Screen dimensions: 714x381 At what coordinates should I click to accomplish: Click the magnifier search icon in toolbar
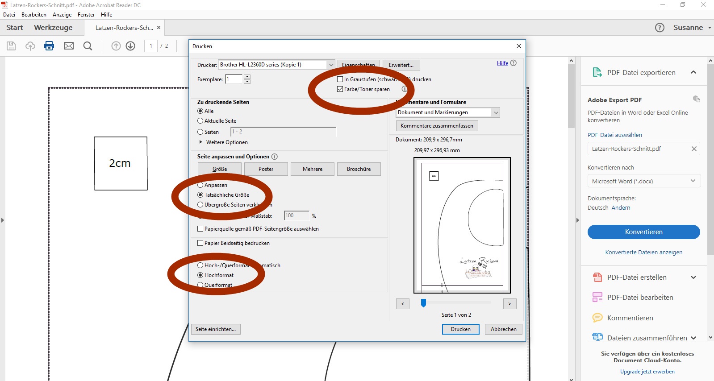click(x=88, y=46)
